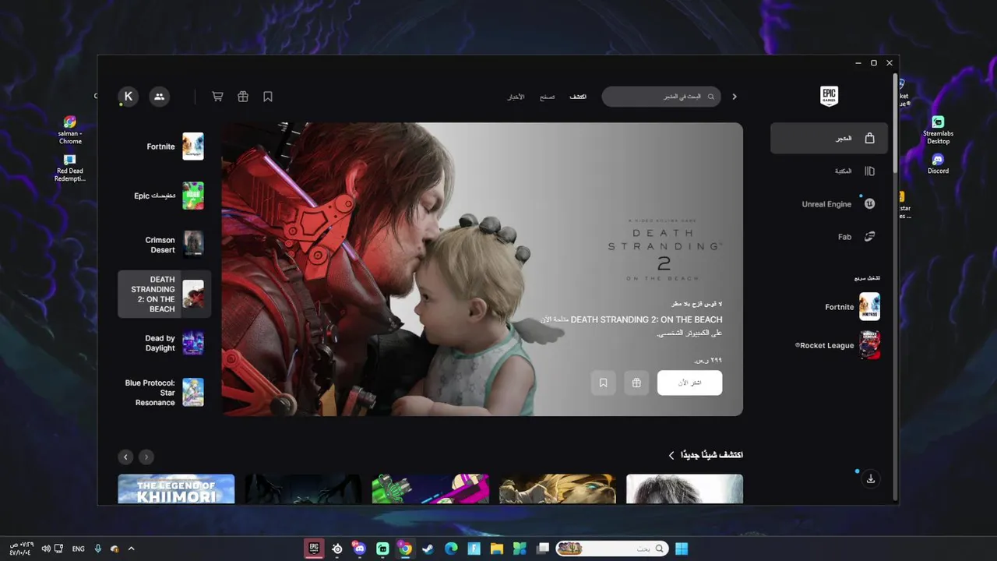Open the downloads icon in sidebar
Screen dimensions: 997x561
pos(871,478)
